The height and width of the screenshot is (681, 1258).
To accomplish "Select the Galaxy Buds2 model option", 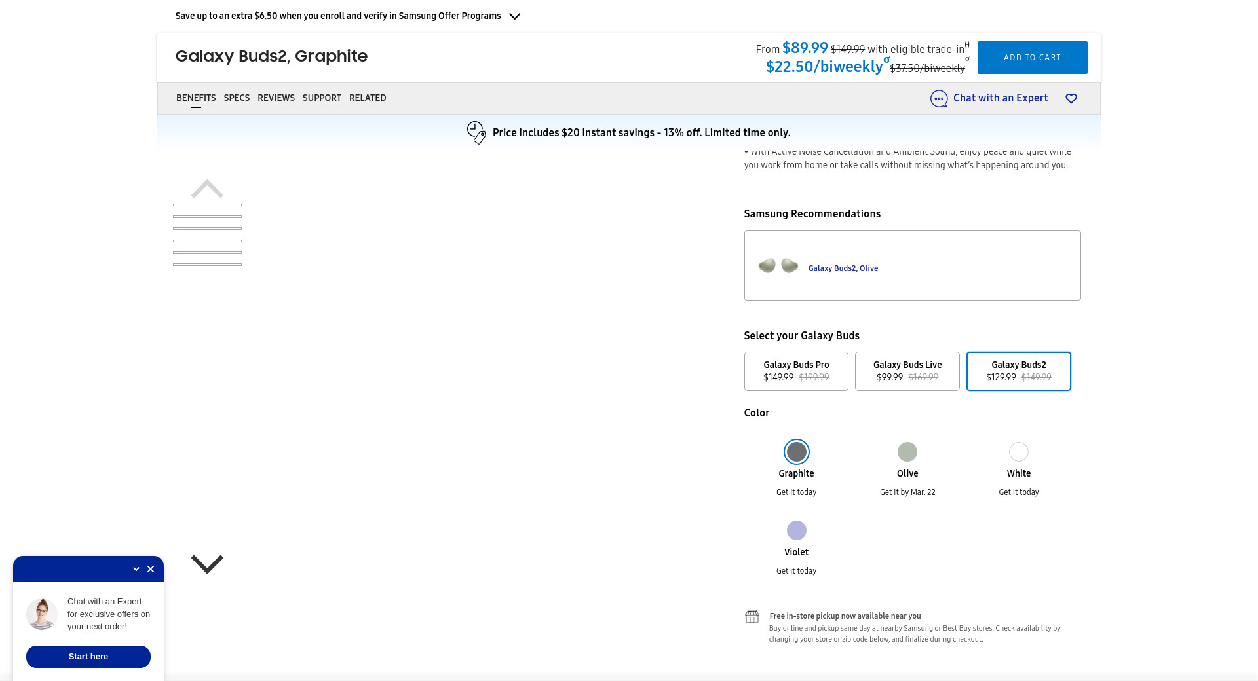I will pos(1018,371).
